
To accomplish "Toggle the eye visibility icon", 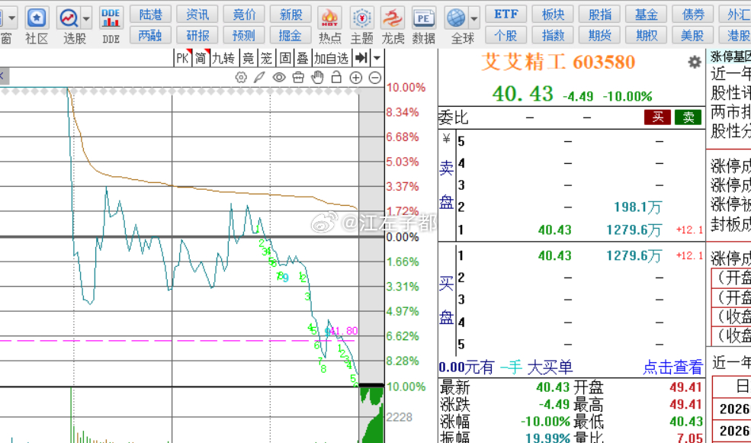I will tap(279, 78).
